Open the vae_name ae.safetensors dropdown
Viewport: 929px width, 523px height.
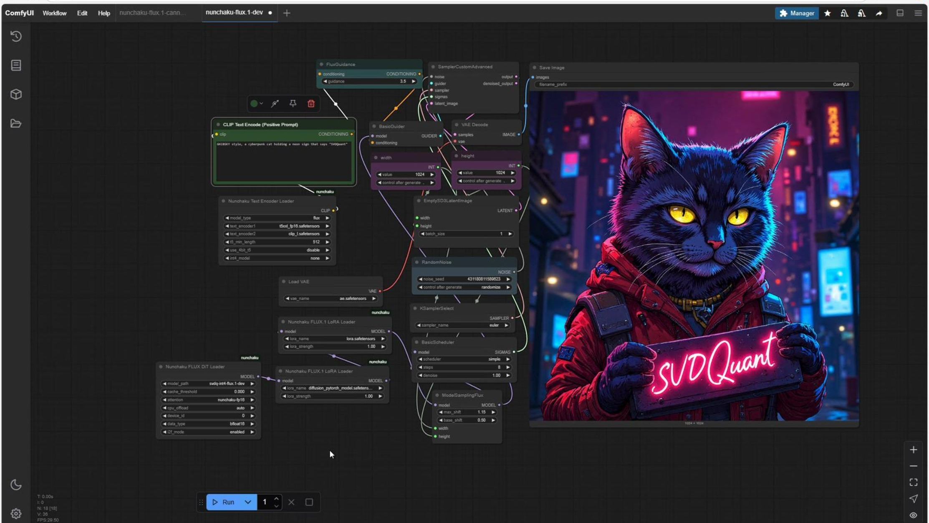[x=331, y=299]
